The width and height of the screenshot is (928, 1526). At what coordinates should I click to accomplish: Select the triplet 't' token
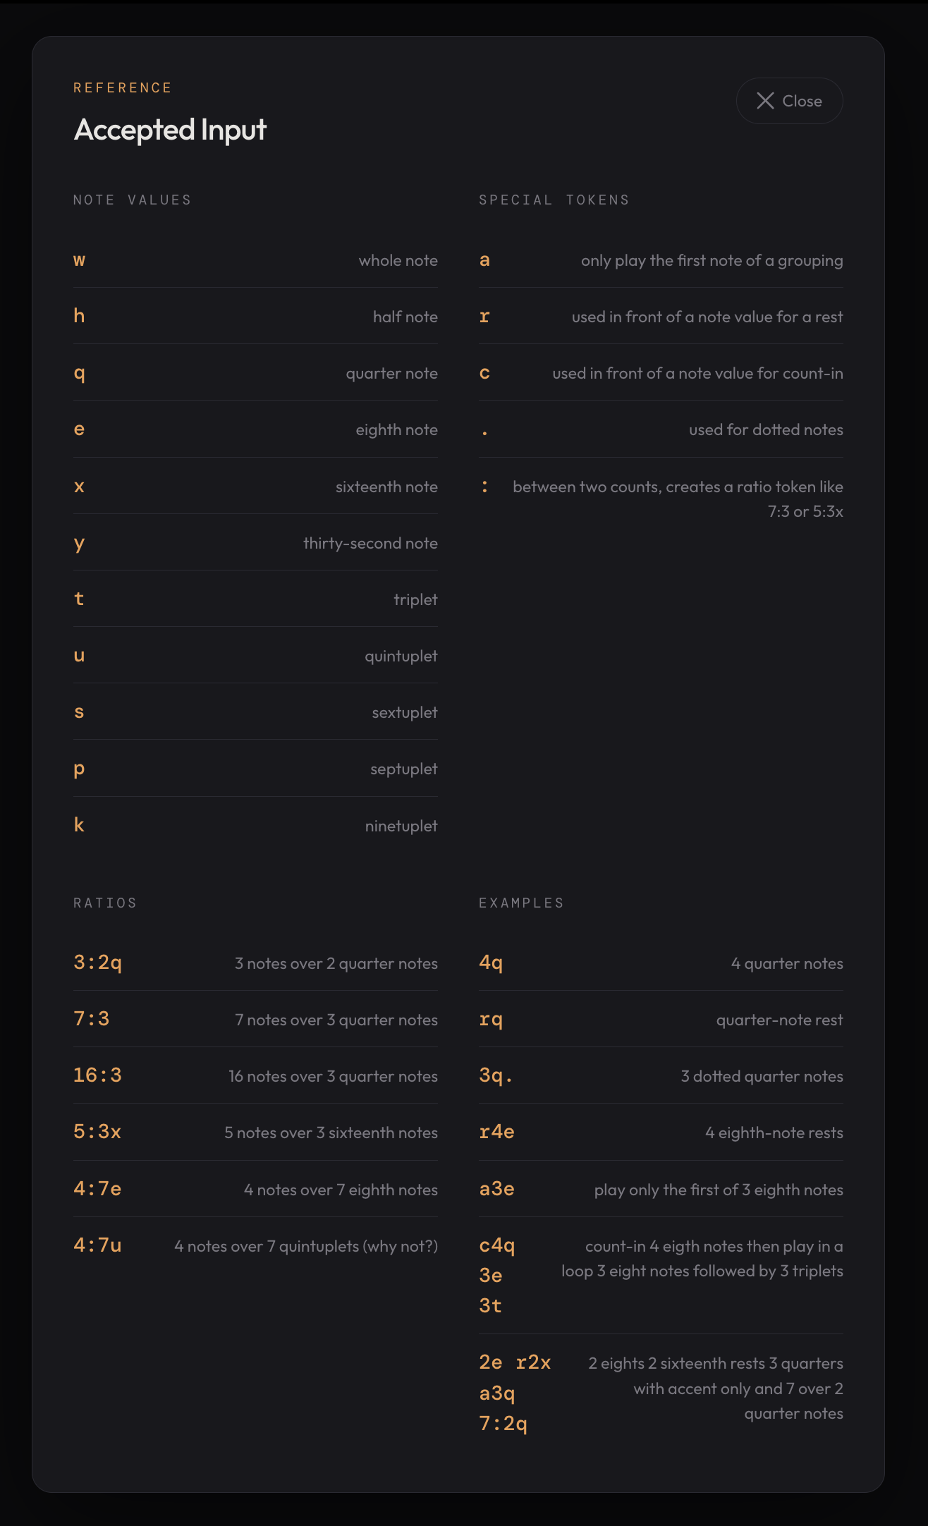click(79, 599)
